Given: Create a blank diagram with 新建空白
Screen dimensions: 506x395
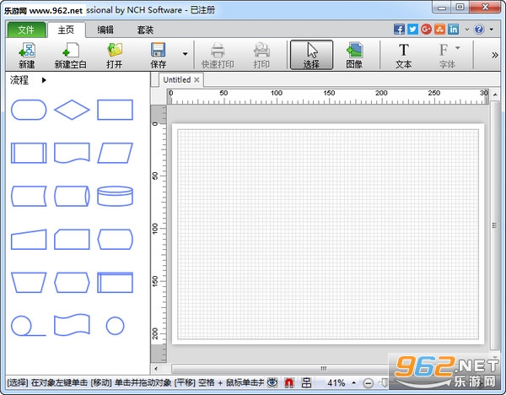Looking at the screenshot, I should (x=70, y=55).
